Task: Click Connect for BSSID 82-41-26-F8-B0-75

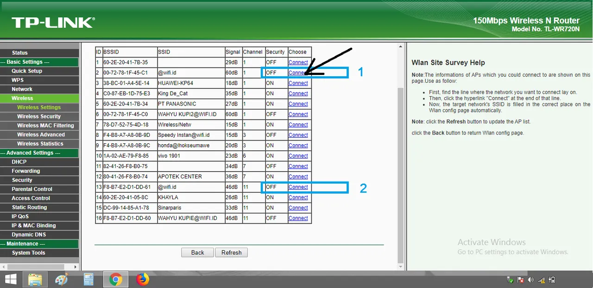Action: 298,166
